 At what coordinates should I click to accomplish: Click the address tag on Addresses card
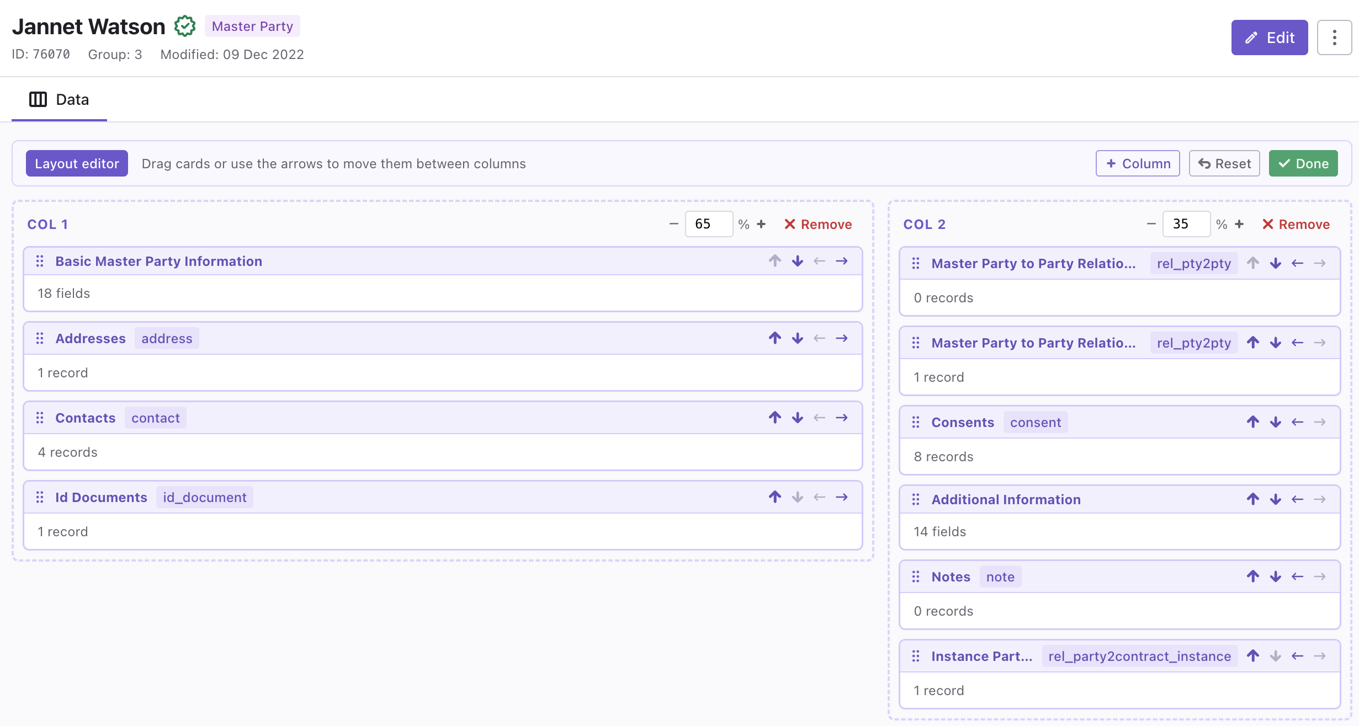point(167,338)
